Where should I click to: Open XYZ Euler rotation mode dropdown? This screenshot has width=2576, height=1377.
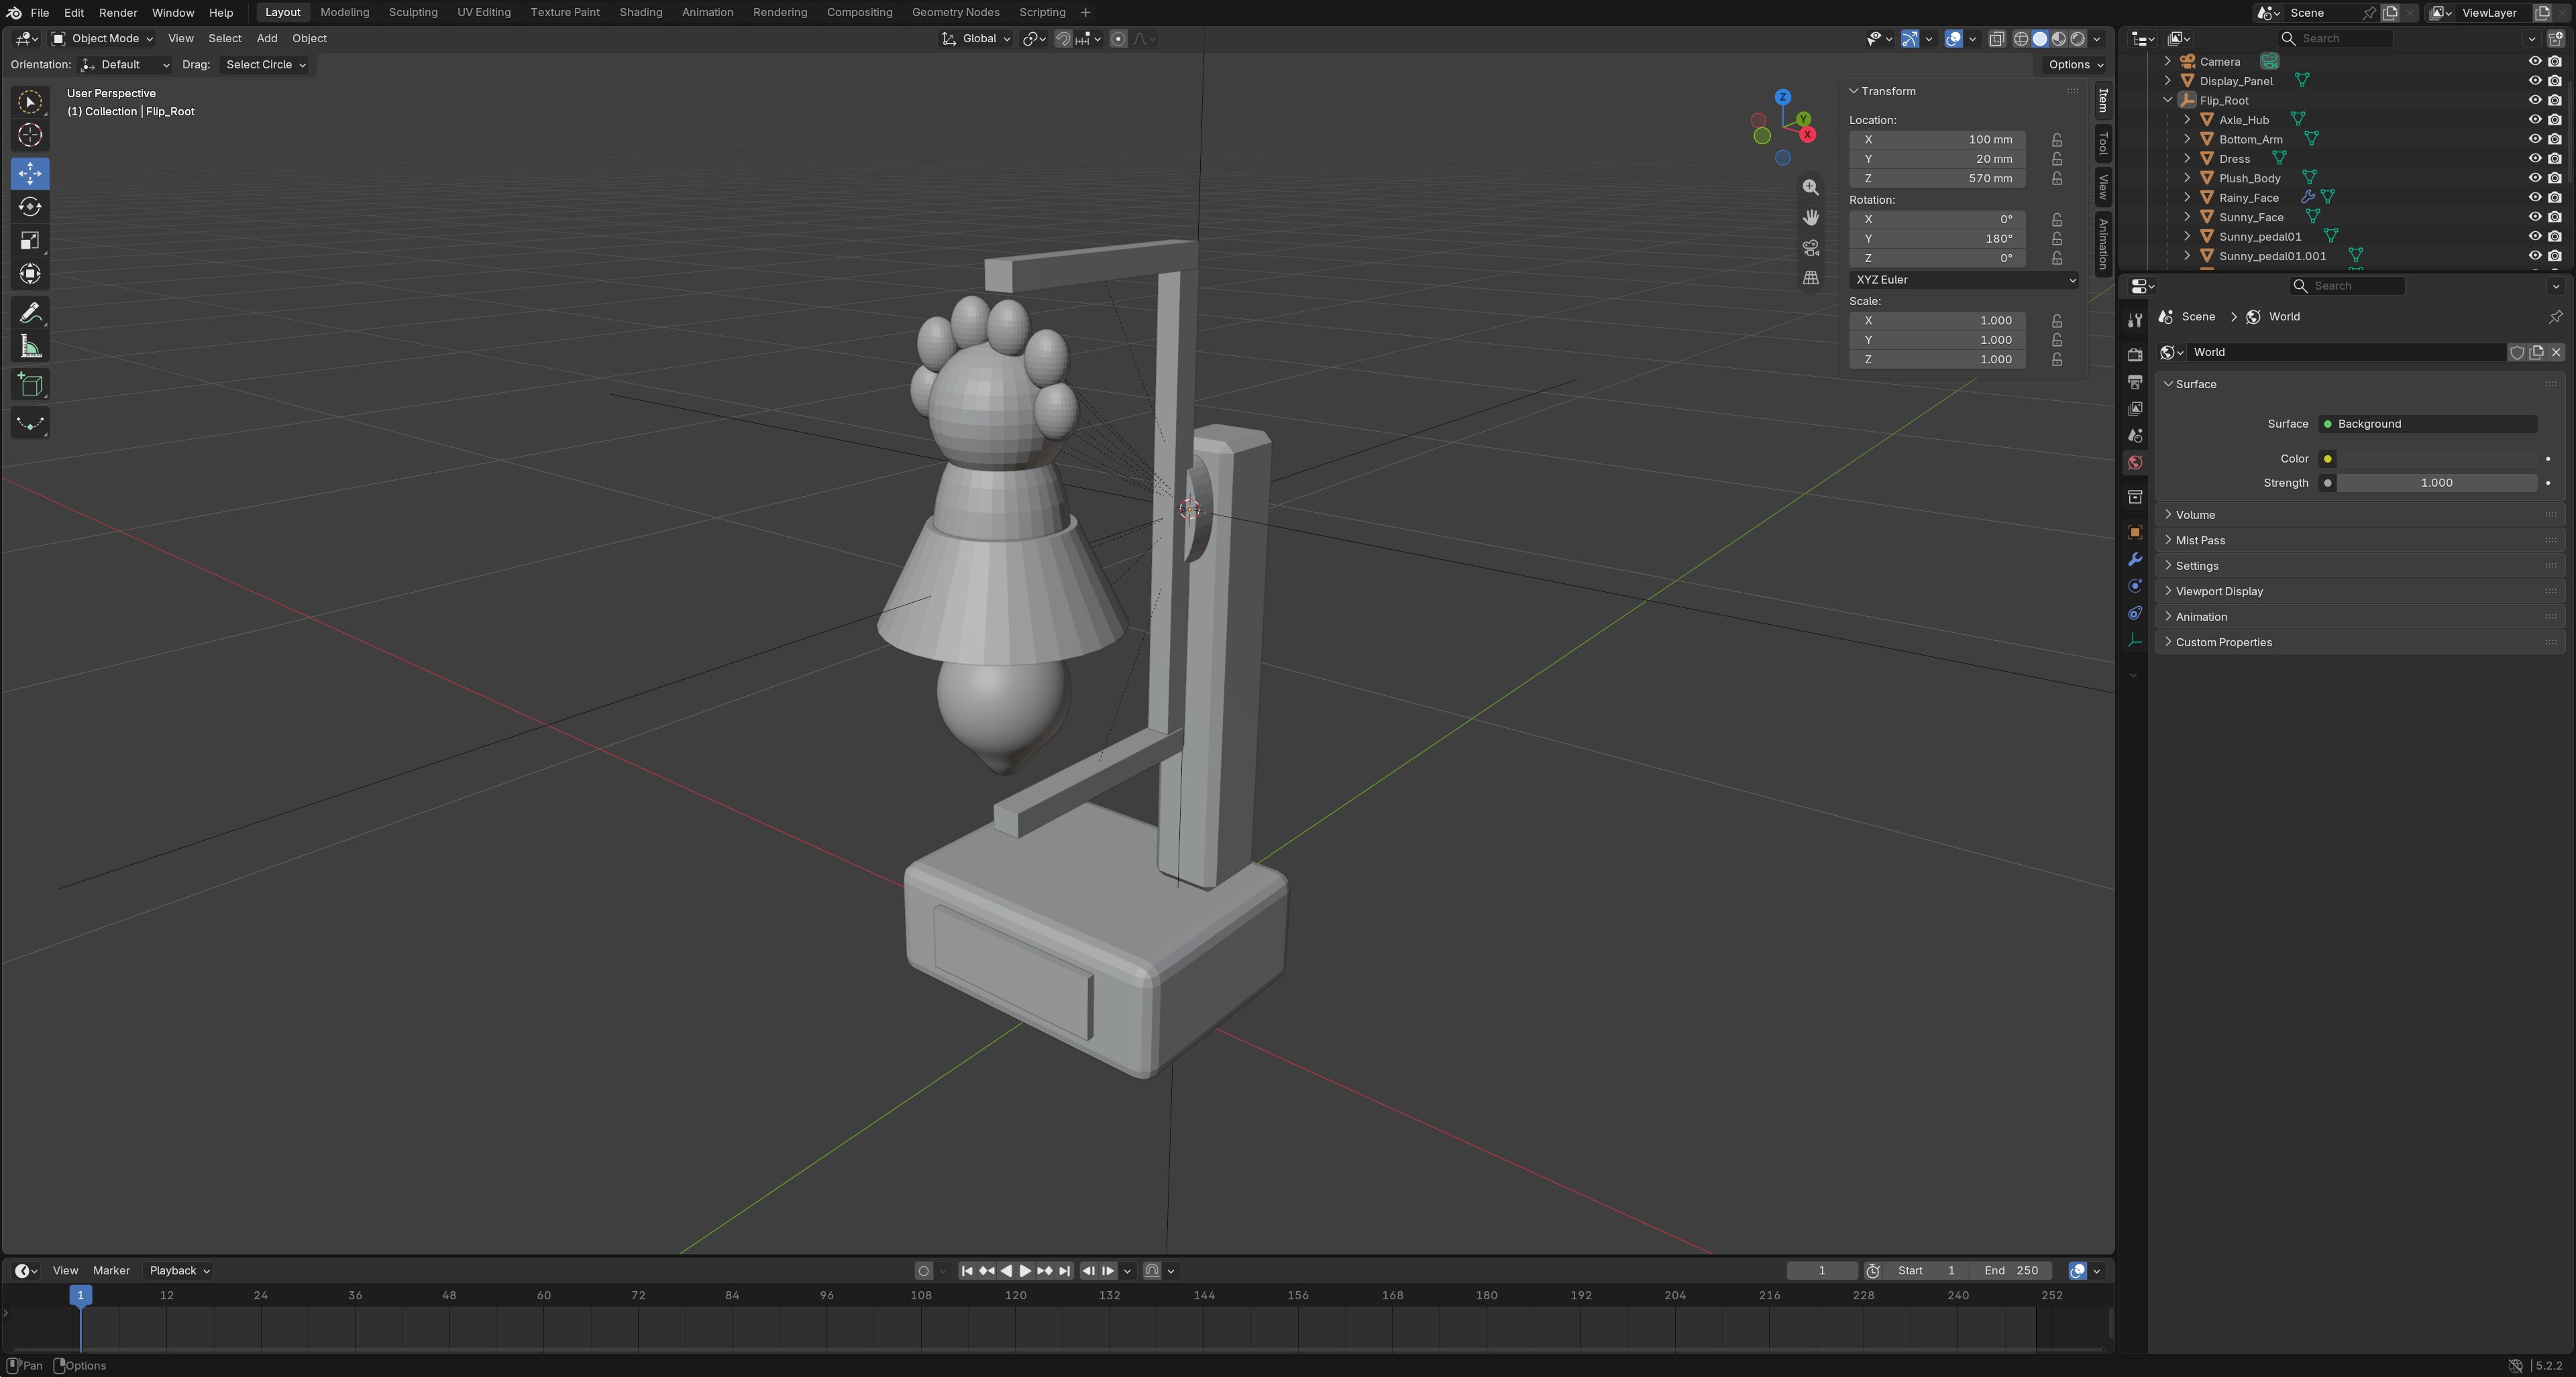tap(1965, 280)
